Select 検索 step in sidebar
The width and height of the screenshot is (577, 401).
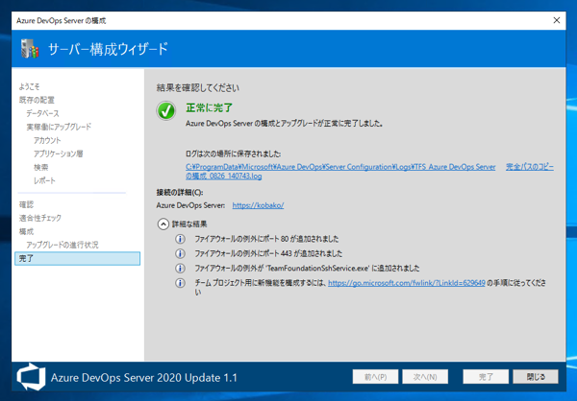[x=40, y=167]
